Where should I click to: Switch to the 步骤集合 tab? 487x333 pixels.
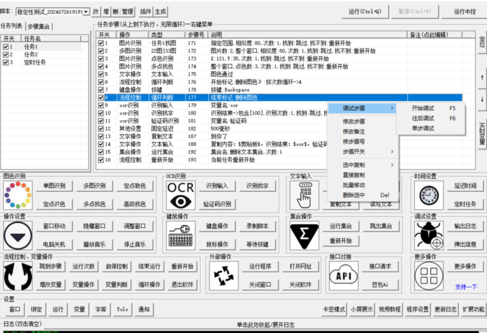[x=39, y=26]
